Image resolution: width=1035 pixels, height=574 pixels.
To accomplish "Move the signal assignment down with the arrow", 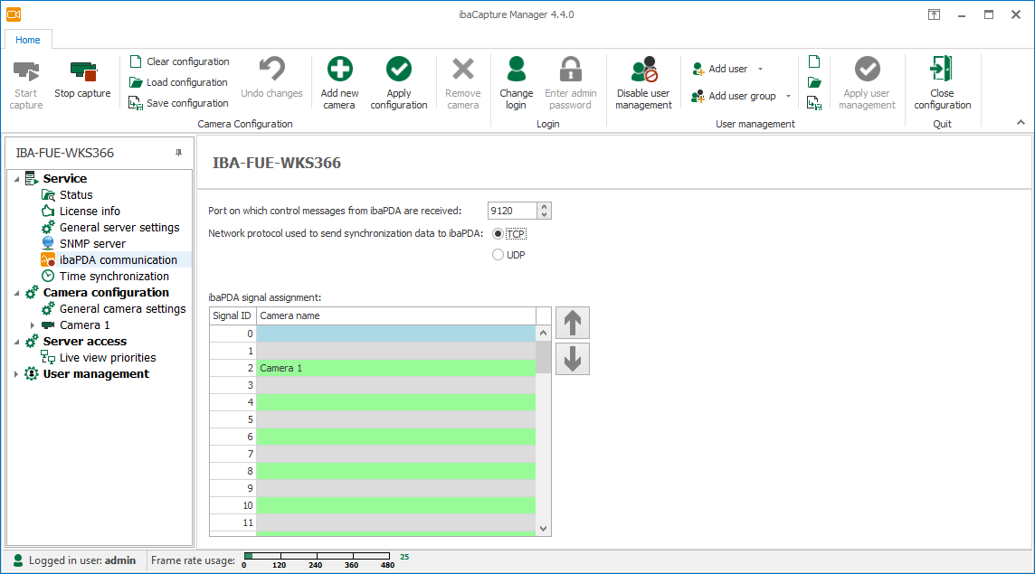I will [572, 359].
